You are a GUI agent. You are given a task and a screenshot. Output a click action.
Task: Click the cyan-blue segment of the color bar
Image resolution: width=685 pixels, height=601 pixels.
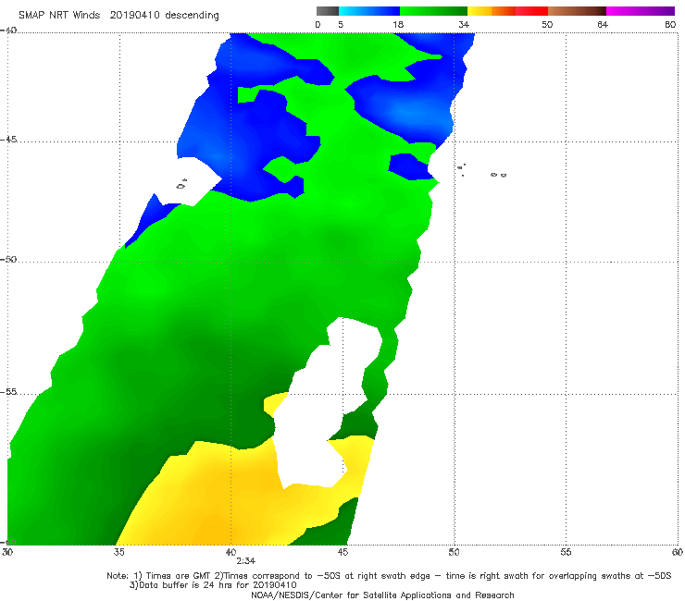tap(369, 11)
